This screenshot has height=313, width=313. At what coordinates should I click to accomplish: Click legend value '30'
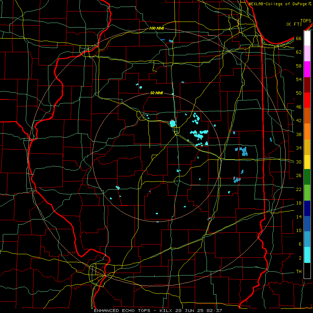(x=299, y=162)
